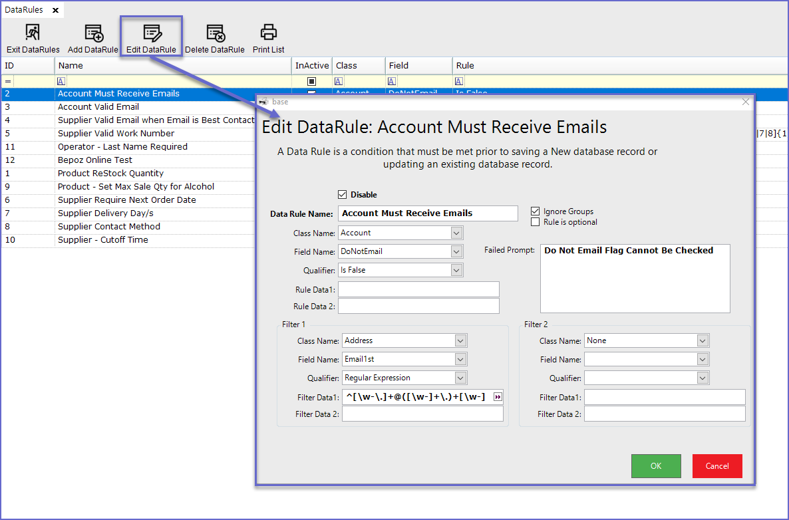This screenshot has width=789, height=520.
Task: Open Filter 2 Class Name None dropdown
Action: [703, 340]
